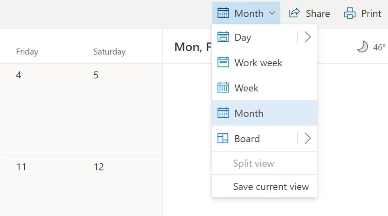
Task: Click the Work week calendar icon
Action: click(x=223, y=63)
